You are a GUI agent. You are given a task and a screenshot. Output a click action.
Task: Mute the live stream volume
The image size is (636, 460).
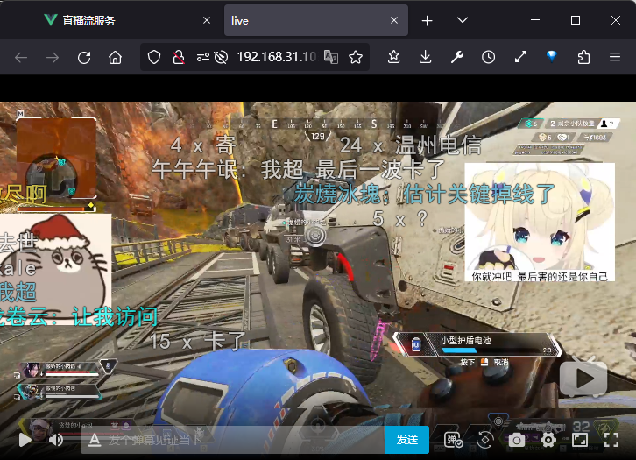[56, 440]
